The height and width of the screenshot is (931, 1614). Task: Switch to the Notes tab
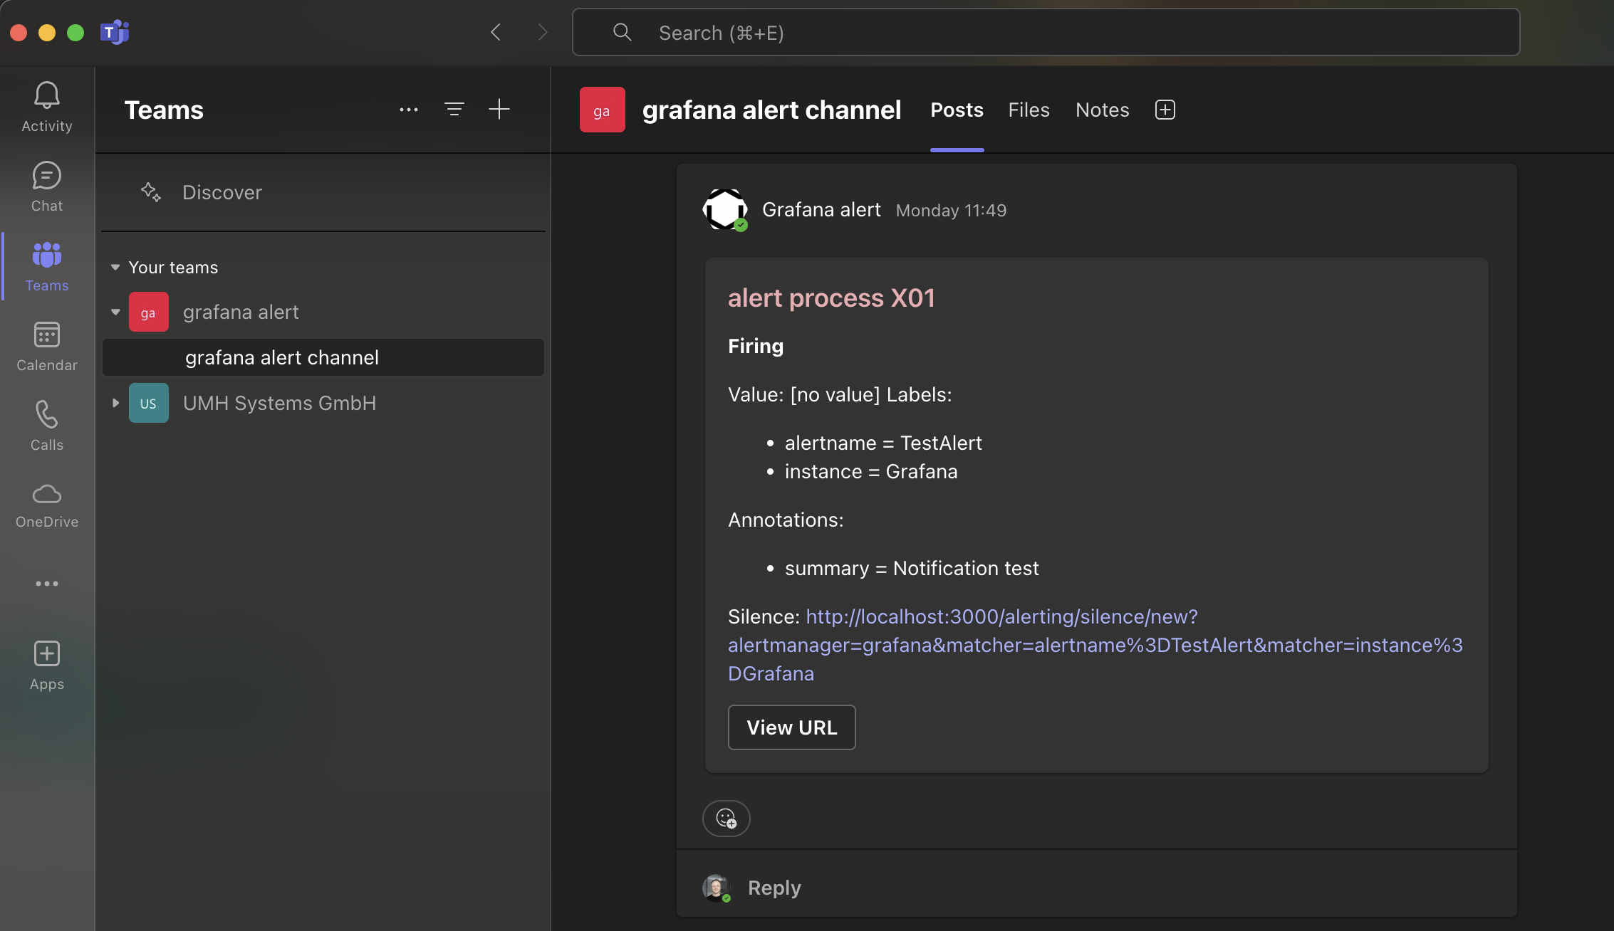tap(1102, 110)
